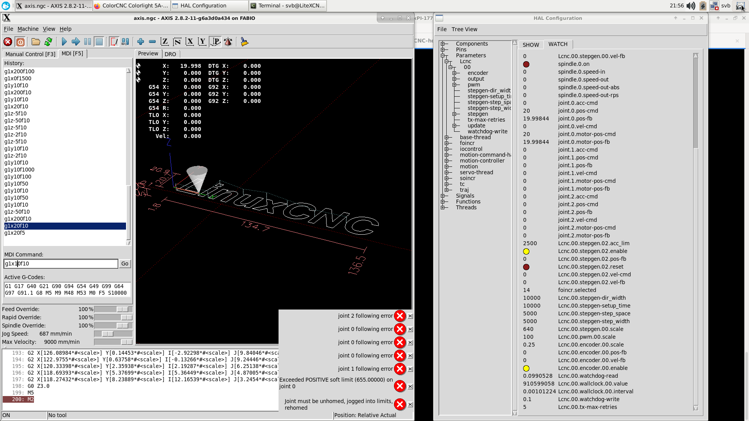Expand Pins tree node

(x=443, y=50)
